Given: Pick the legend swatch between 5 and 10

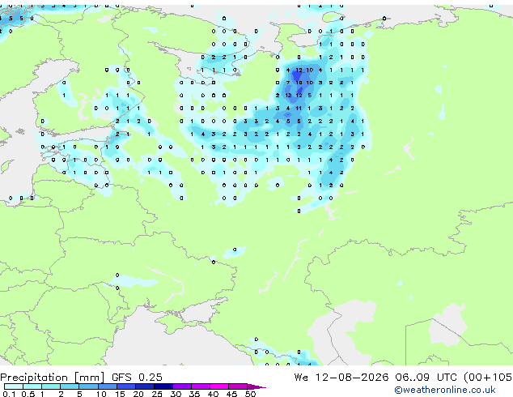Looking at the screenshot, I should (88, 386).
